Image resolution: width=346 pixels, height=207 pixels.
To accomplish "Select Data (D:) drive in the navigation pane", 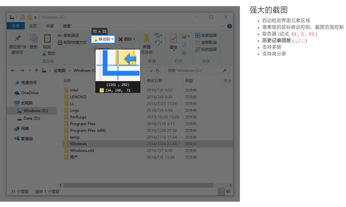I will pos(29,118).
